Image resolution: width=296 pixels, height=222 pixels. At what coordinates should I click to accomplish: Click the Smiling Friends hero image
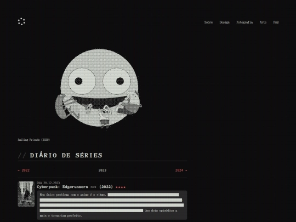(x=98, y=89)
